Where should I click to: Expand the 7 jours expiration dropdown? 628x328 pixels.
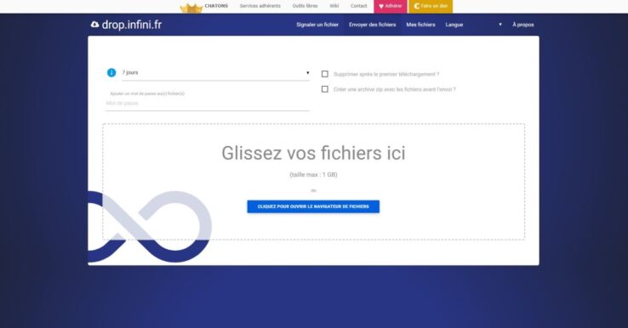point(215,73)
